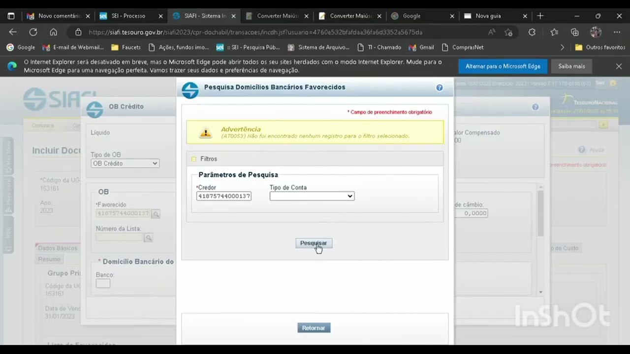This screenshot has height=354, width=630.
Task: Click the read aloud icon in address bar
Action: (x=492, y=32)
